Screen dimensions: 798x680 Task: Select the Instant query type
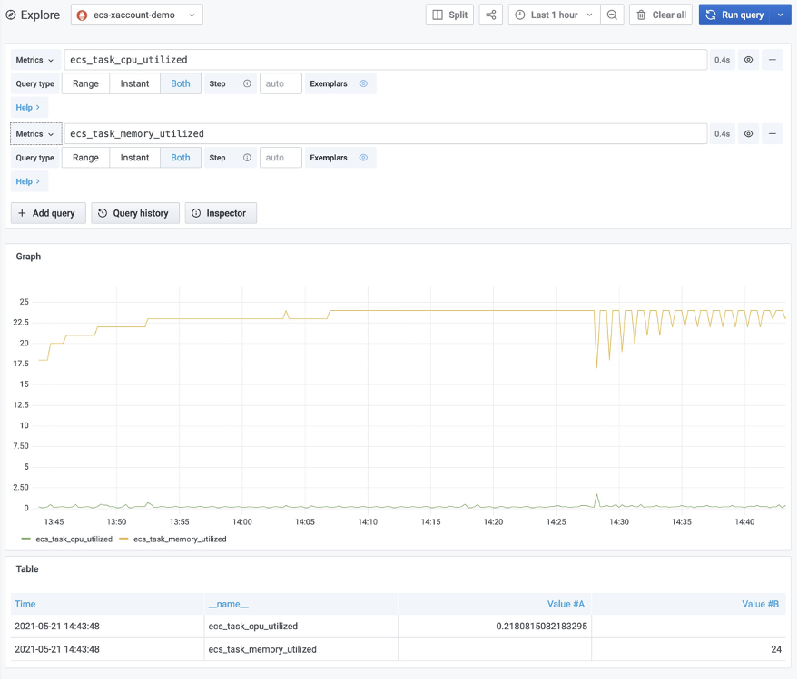pyautogui.click(x=133, y=83)
